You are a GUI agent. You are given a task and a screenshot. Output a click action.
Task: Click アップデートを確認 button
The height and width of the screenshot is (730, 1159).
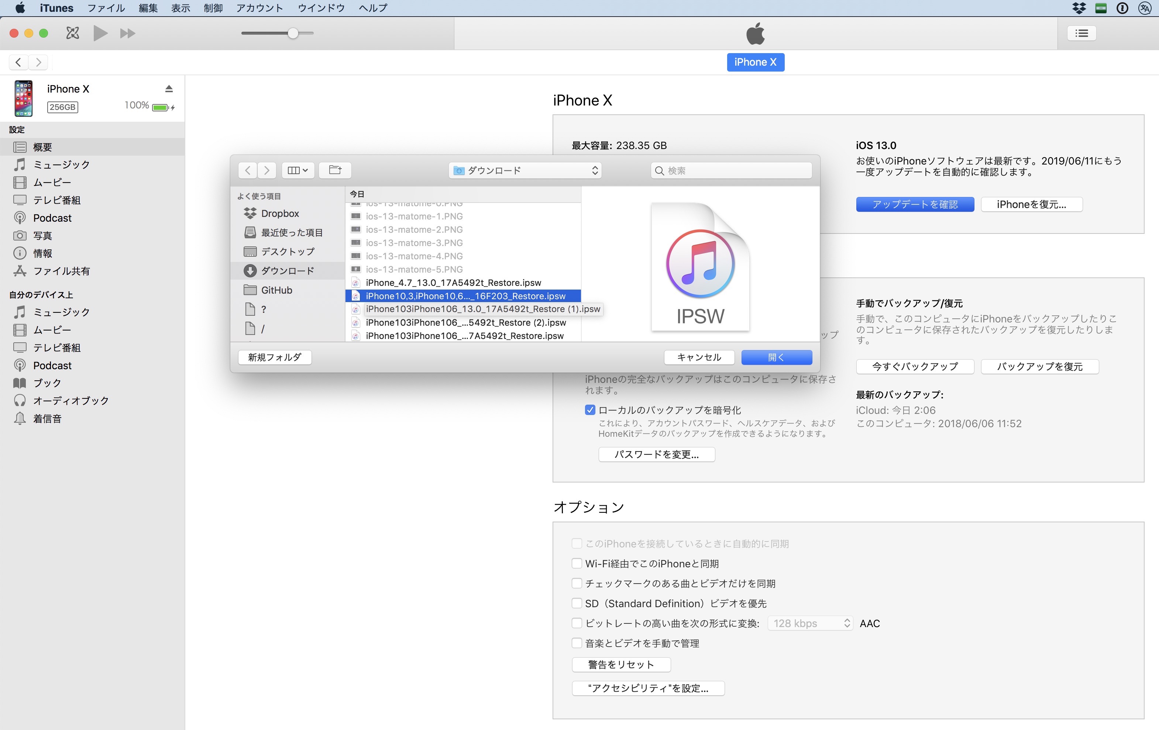tap(915, 204)
